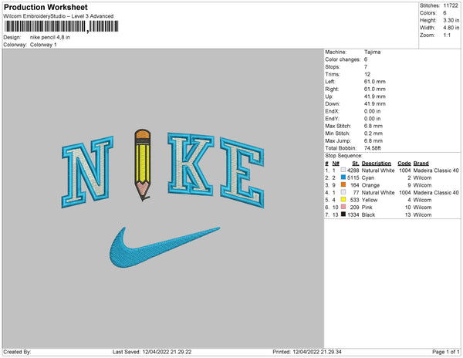Select the Stitches value 11722
The width and height of the screenshot is (463, 358).
click(451, 5)
